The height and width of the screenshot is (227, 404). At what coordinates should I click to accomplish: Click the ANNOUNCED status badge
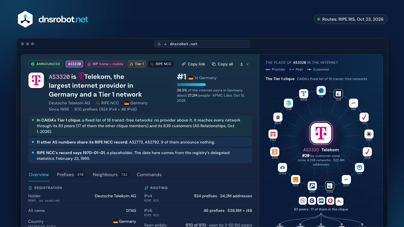[x=46, y=64]
